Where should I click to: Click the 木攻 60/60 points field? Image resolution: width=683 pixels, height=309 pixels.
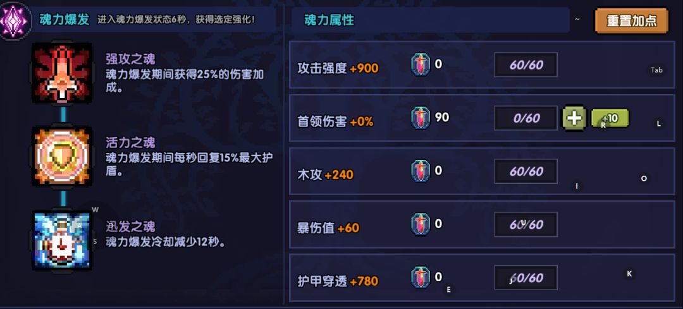click(526, 171)
